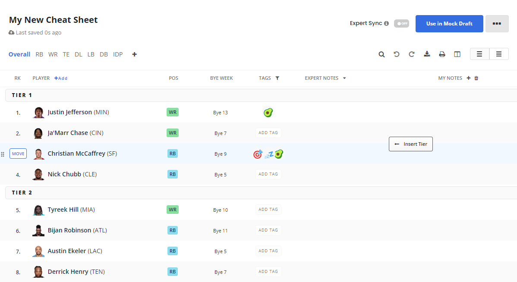Viewport: 517px width, 282px height.
Task: Switch to the compact row view
Action: [499, 54]
